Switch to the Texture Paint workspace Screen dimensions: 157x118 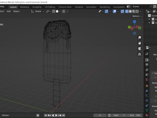[65, 7]
